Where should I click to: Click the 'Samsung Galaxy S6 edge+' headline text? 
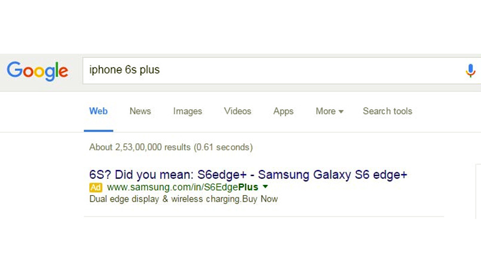[x=333, y=175]
